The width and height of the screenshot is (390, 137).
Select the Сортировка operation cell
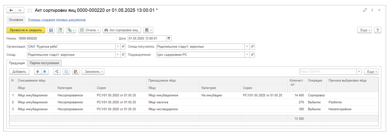[x=316, y=95]
